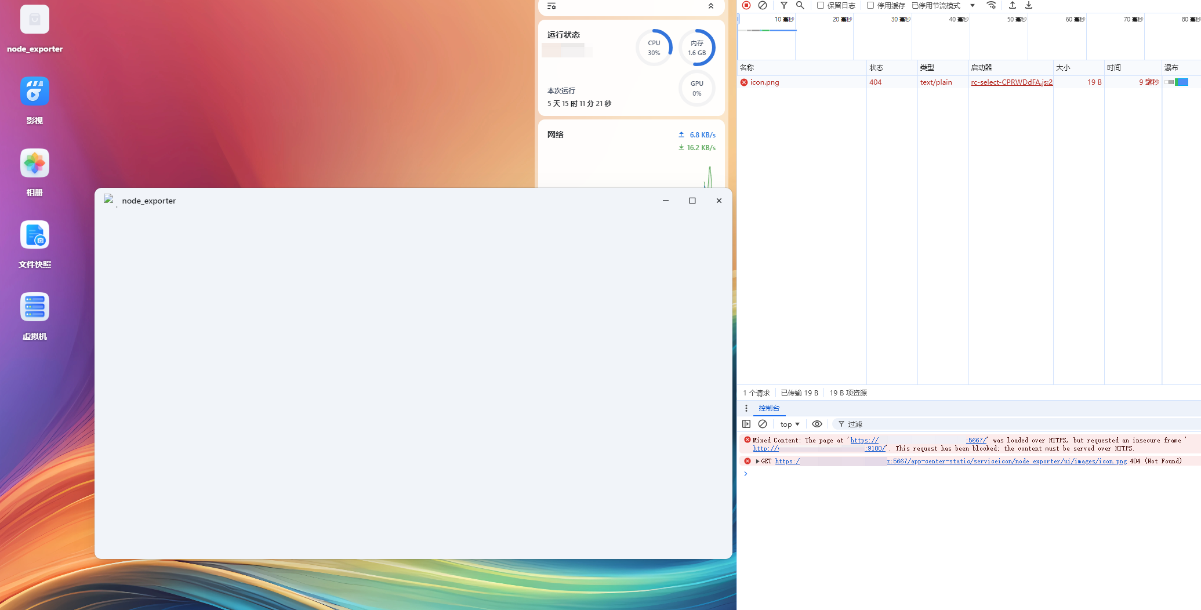Screen dimensions: 1201x610
Task: Open the network search magnifier
Action: coord(800,5)
